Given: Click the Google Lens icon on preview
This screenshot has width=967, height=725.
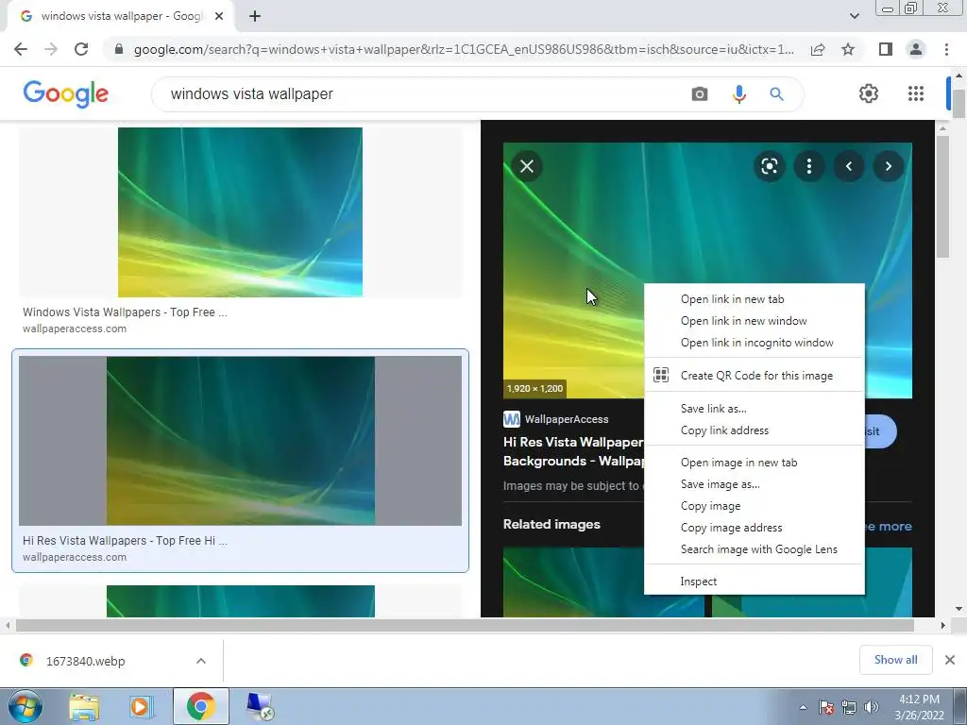Looking at the screenshot, I should click(x=769, y=166).
